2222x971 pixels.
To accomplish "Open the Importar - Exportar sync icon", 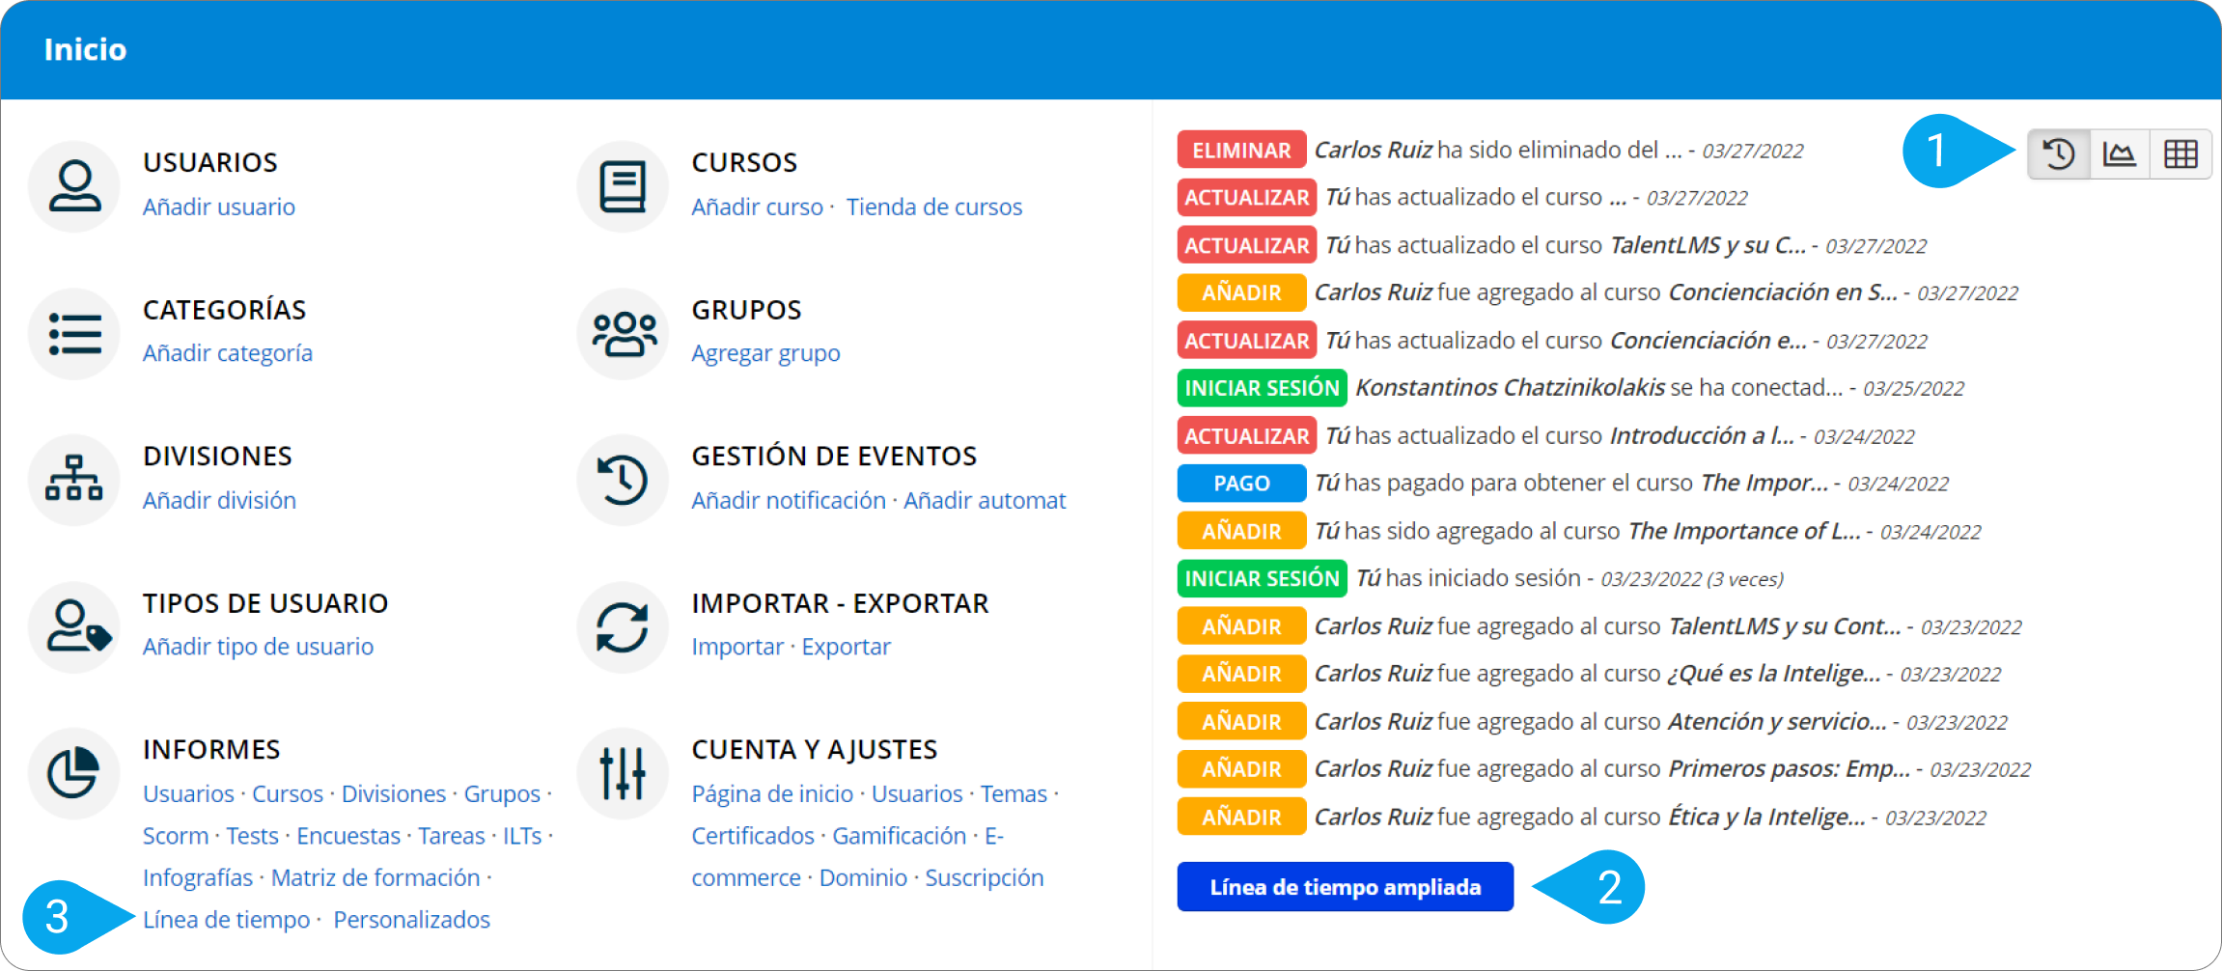I will click(x=623, y=627).
